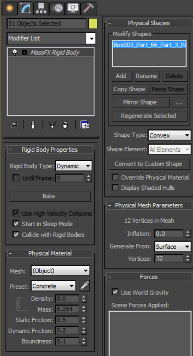The image size is (193, 356).
Task: Click the Density value field
Action: 67,299
